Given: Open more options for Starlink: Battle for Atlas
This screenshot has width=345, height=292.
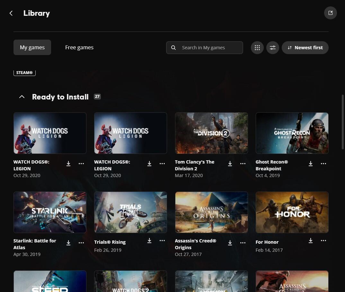Looking at the screenshot, I should click(81, 243).
